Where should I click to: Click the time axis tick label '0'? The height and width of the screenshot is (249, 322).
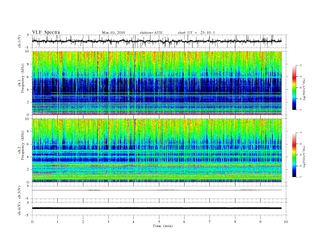pyautogui.click(x=32, y=222)
